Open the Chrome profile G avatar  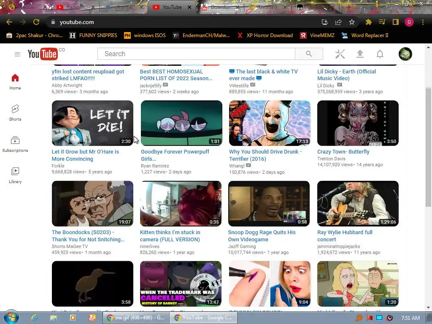(409, 22)
